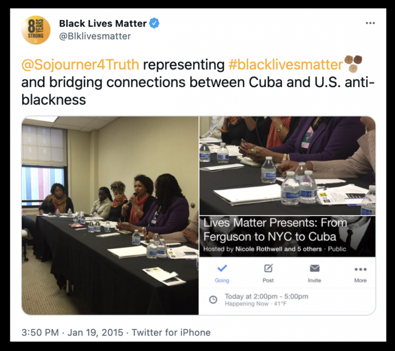The height and width of the screenshot is (351, 395).
Task: Open the left panel discussion photo
Action: (x=110, y=215)
